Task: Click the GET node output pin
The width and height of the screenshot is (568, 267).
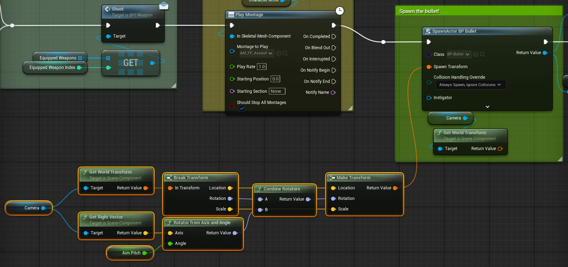Action: [x=152, y=63]
